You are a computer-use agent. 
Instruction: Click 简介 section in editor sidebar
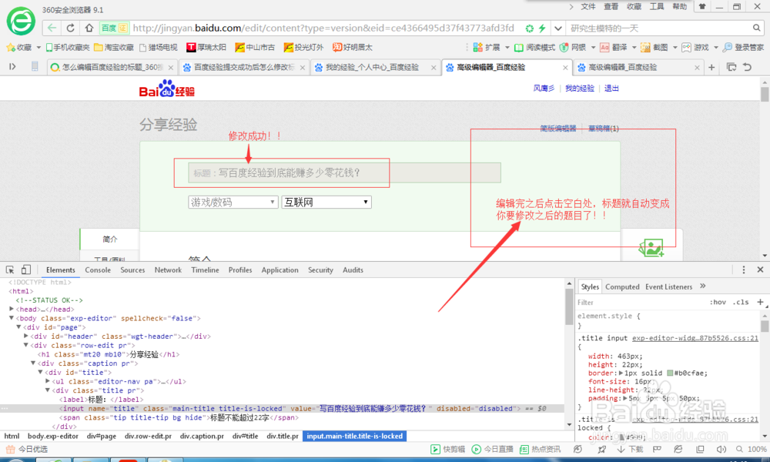pos(109,239)
